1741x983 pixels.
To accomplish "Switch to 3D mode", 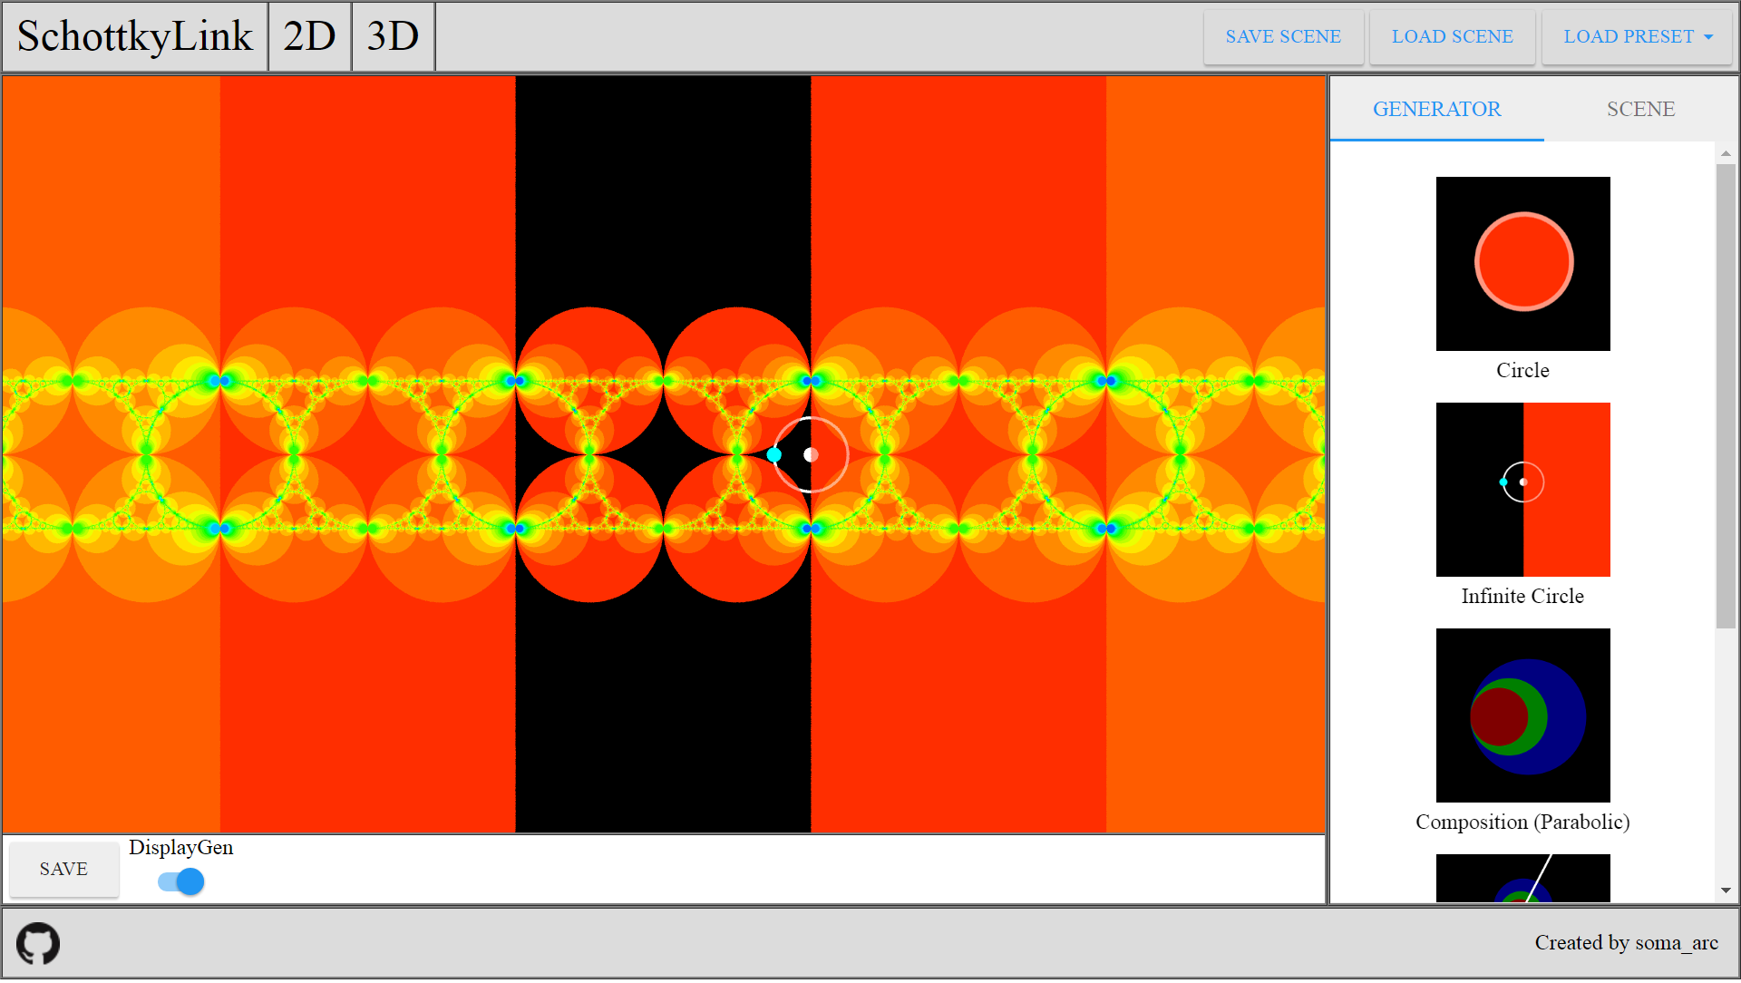I will pos(393,36).
